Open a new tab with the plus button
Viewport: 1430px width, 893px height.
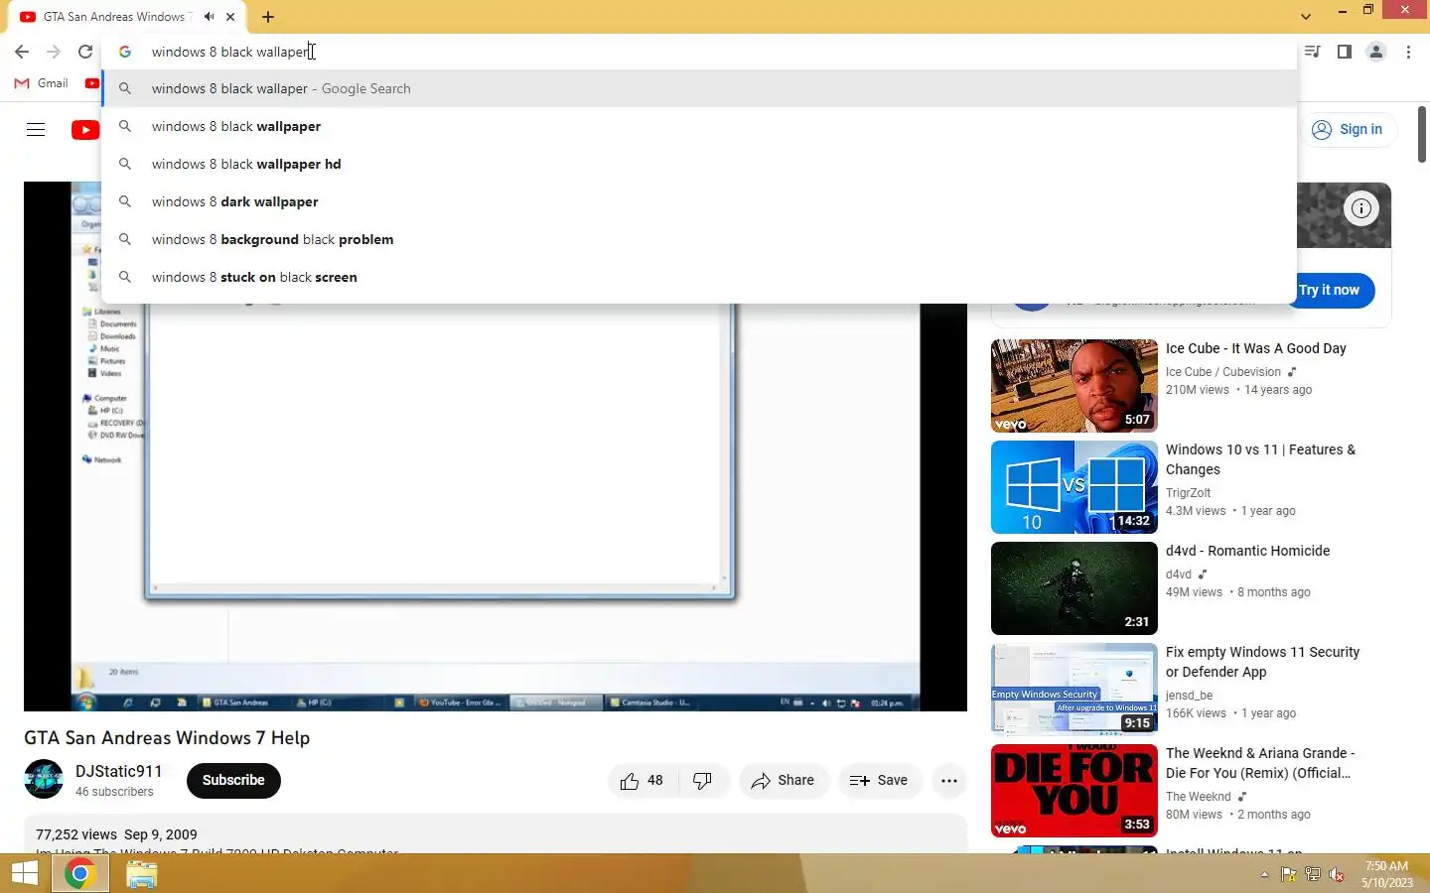268,17
